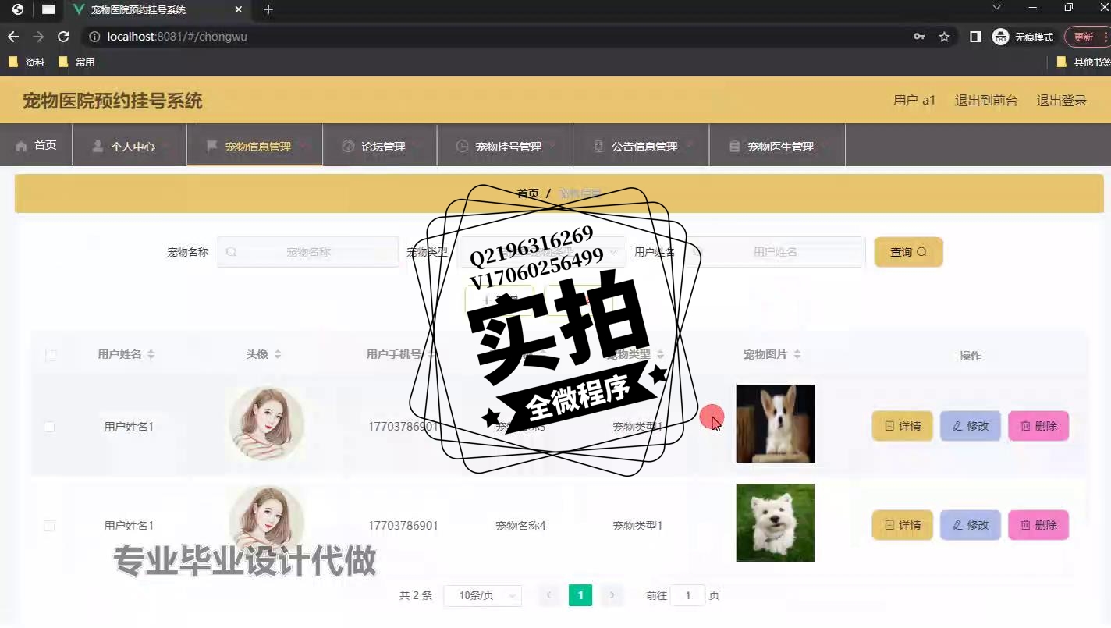Open the 常用 bookmarks folder
The width and height of the screenshot is (1111, 628).
(x=76, y=62)
